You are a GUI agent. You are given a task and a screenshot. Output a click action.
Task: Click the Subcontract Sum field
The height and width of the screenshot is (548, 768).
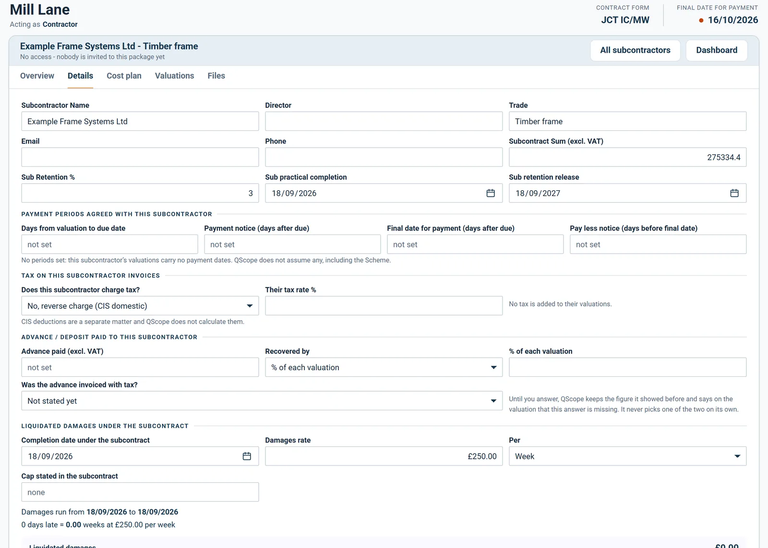click(628, 157)
